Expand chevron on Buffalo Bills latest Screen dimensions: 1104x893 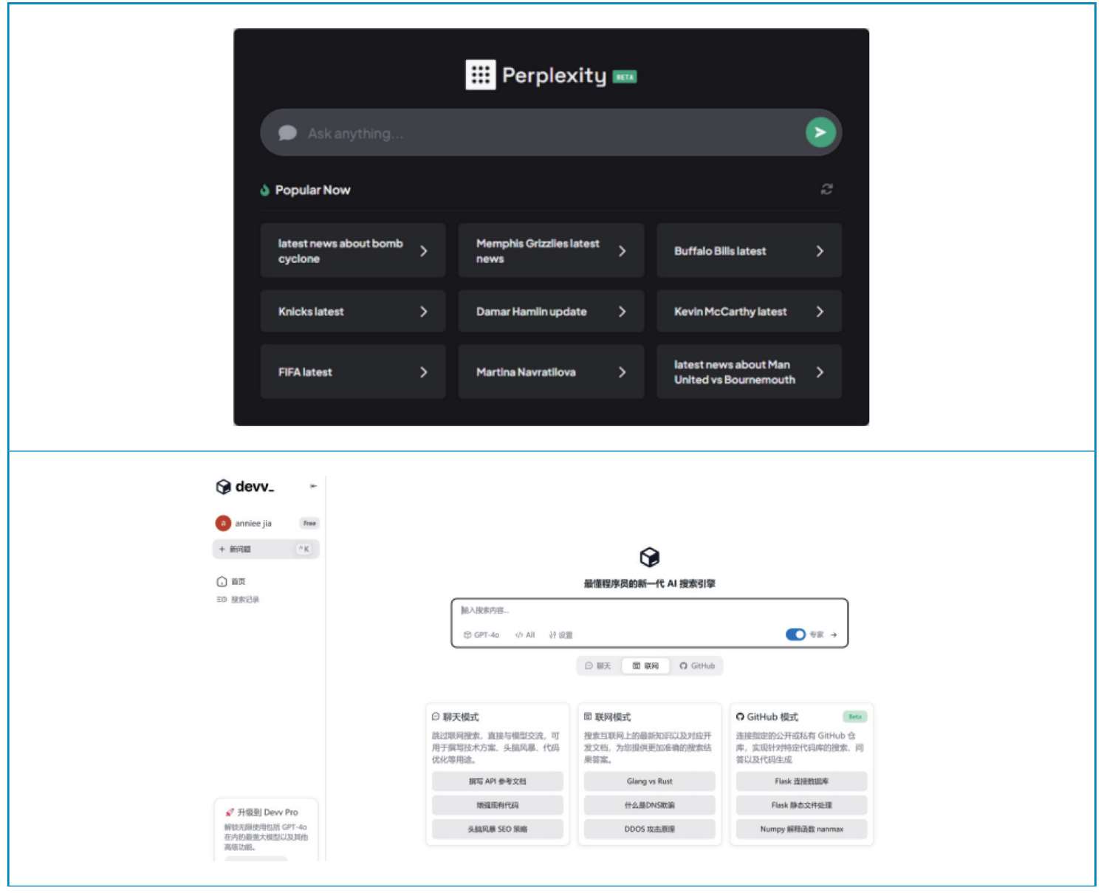[820, 251]
